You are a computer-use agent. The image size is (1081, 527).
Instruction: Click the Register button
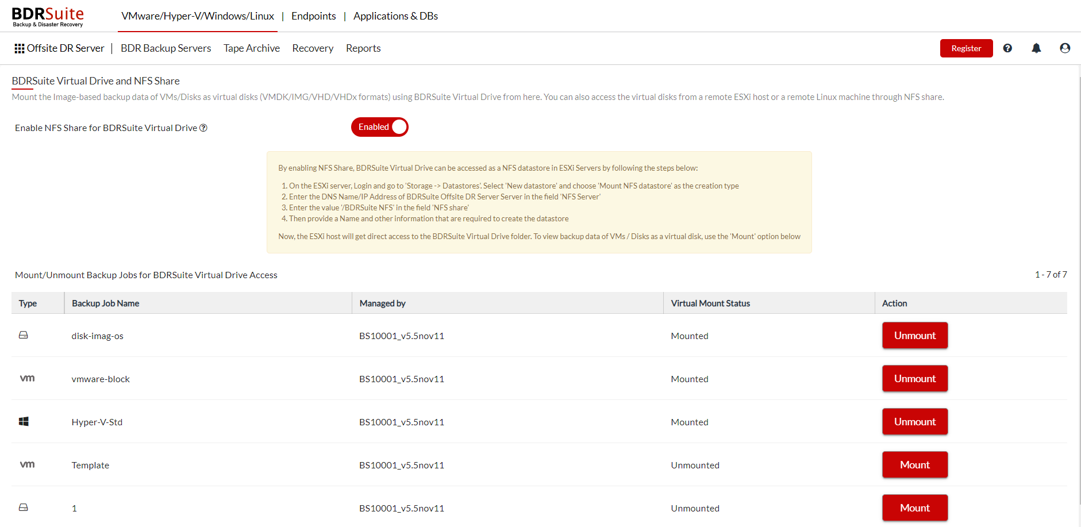pyautogui.click(x=966, y=48)
